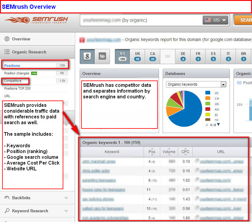Click the Keyword Research magnifier icon

coord(7,211)
